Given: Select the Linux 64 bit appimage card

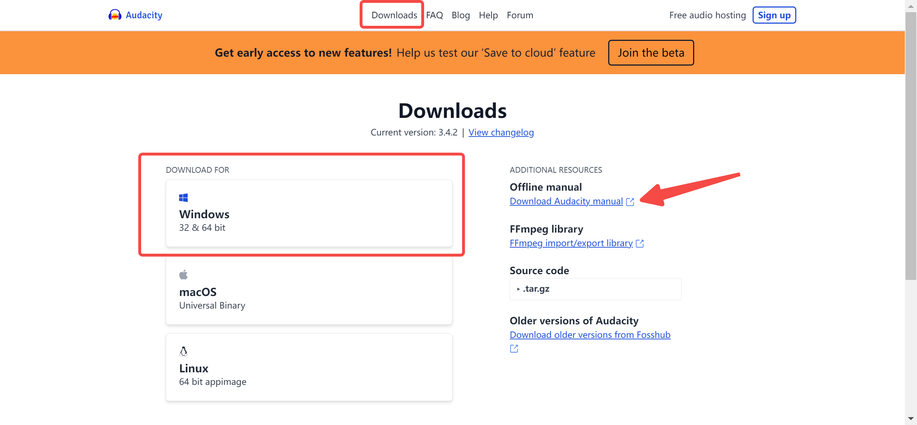Looking at the screenshot, I should click(308, 367).
